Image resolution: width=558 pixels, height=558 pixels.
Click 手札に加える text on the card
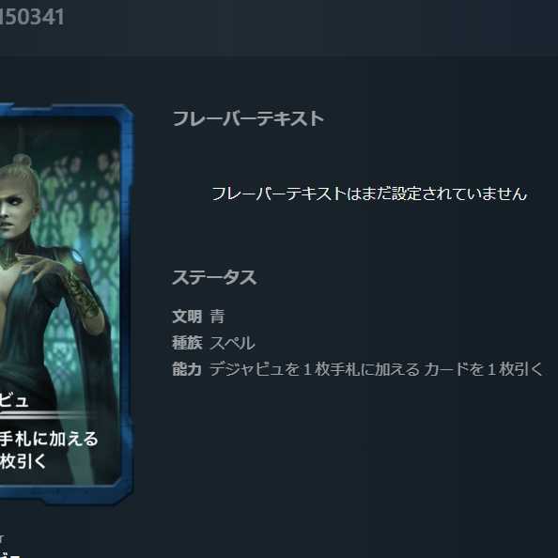click(49, 439)
